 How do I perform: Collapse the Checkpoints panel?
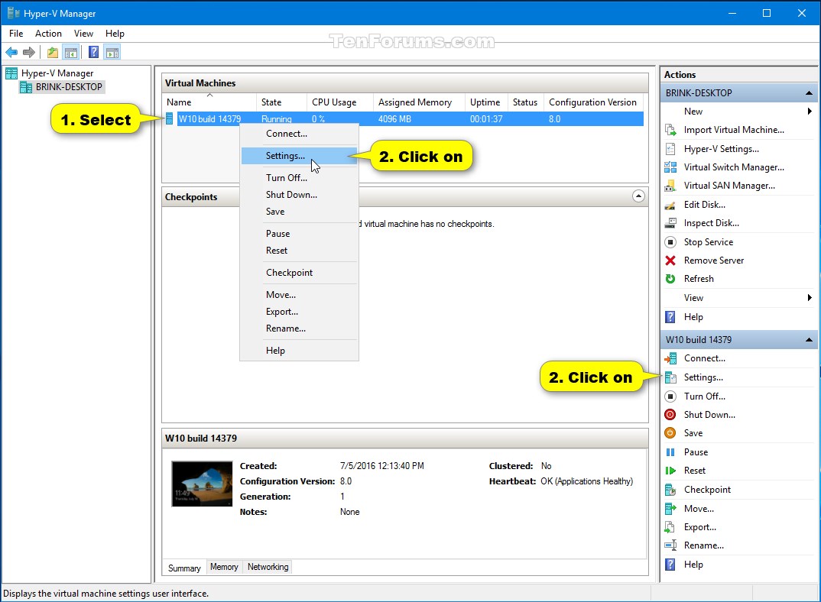click(x=639, y=196)
